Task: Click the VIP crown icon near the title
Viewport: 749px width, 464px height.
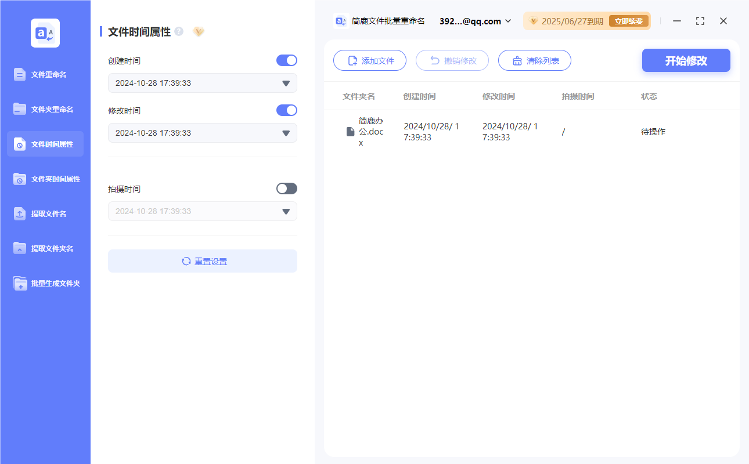Action: (199, 32)
